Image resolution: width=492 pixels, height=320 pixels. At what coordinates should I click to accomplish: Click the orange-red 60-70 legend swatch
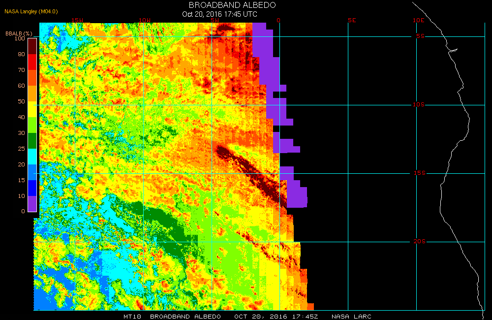click(x=32, y=78)
